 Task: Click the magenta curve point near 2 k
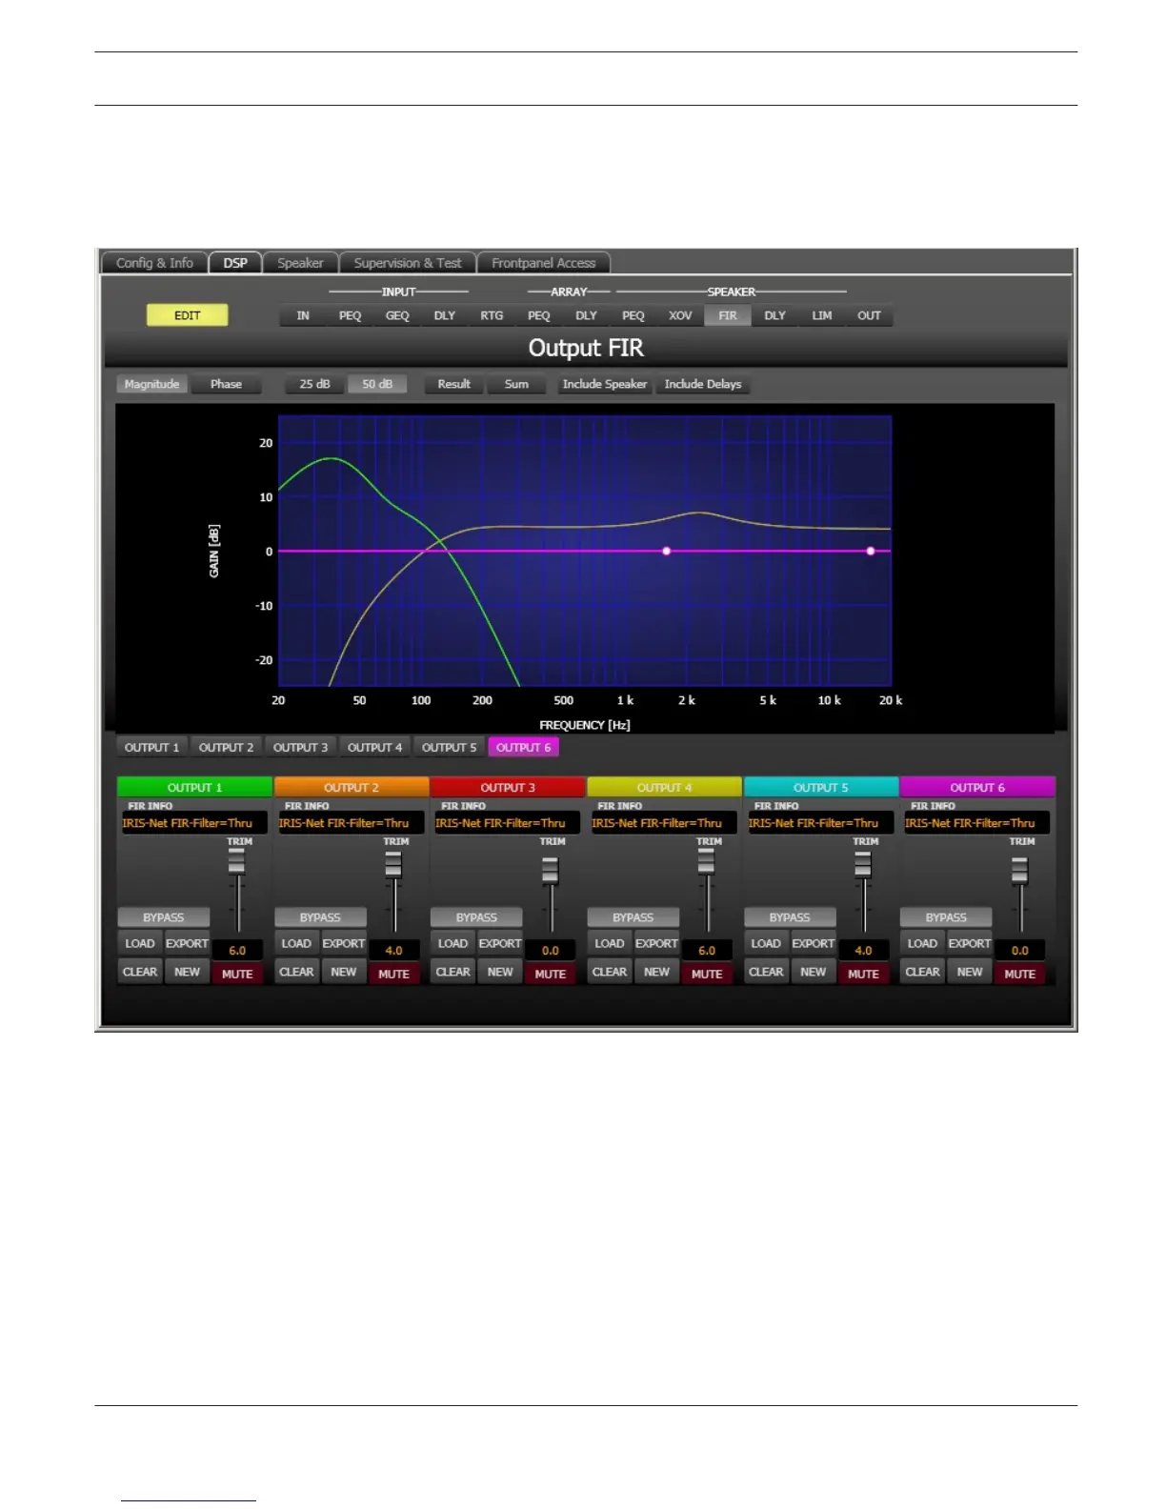click(667, 552)
